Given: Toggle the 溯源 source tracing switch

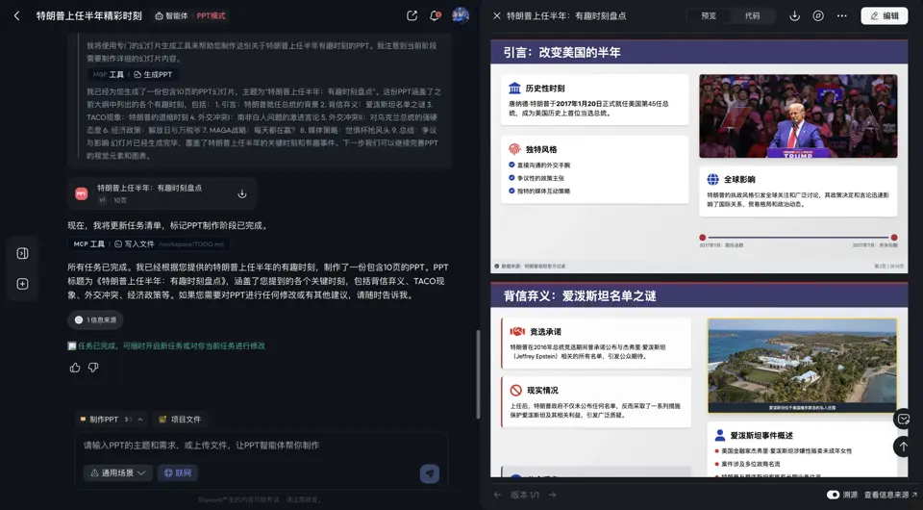Looking at the screenshot, I should (833, 495).
